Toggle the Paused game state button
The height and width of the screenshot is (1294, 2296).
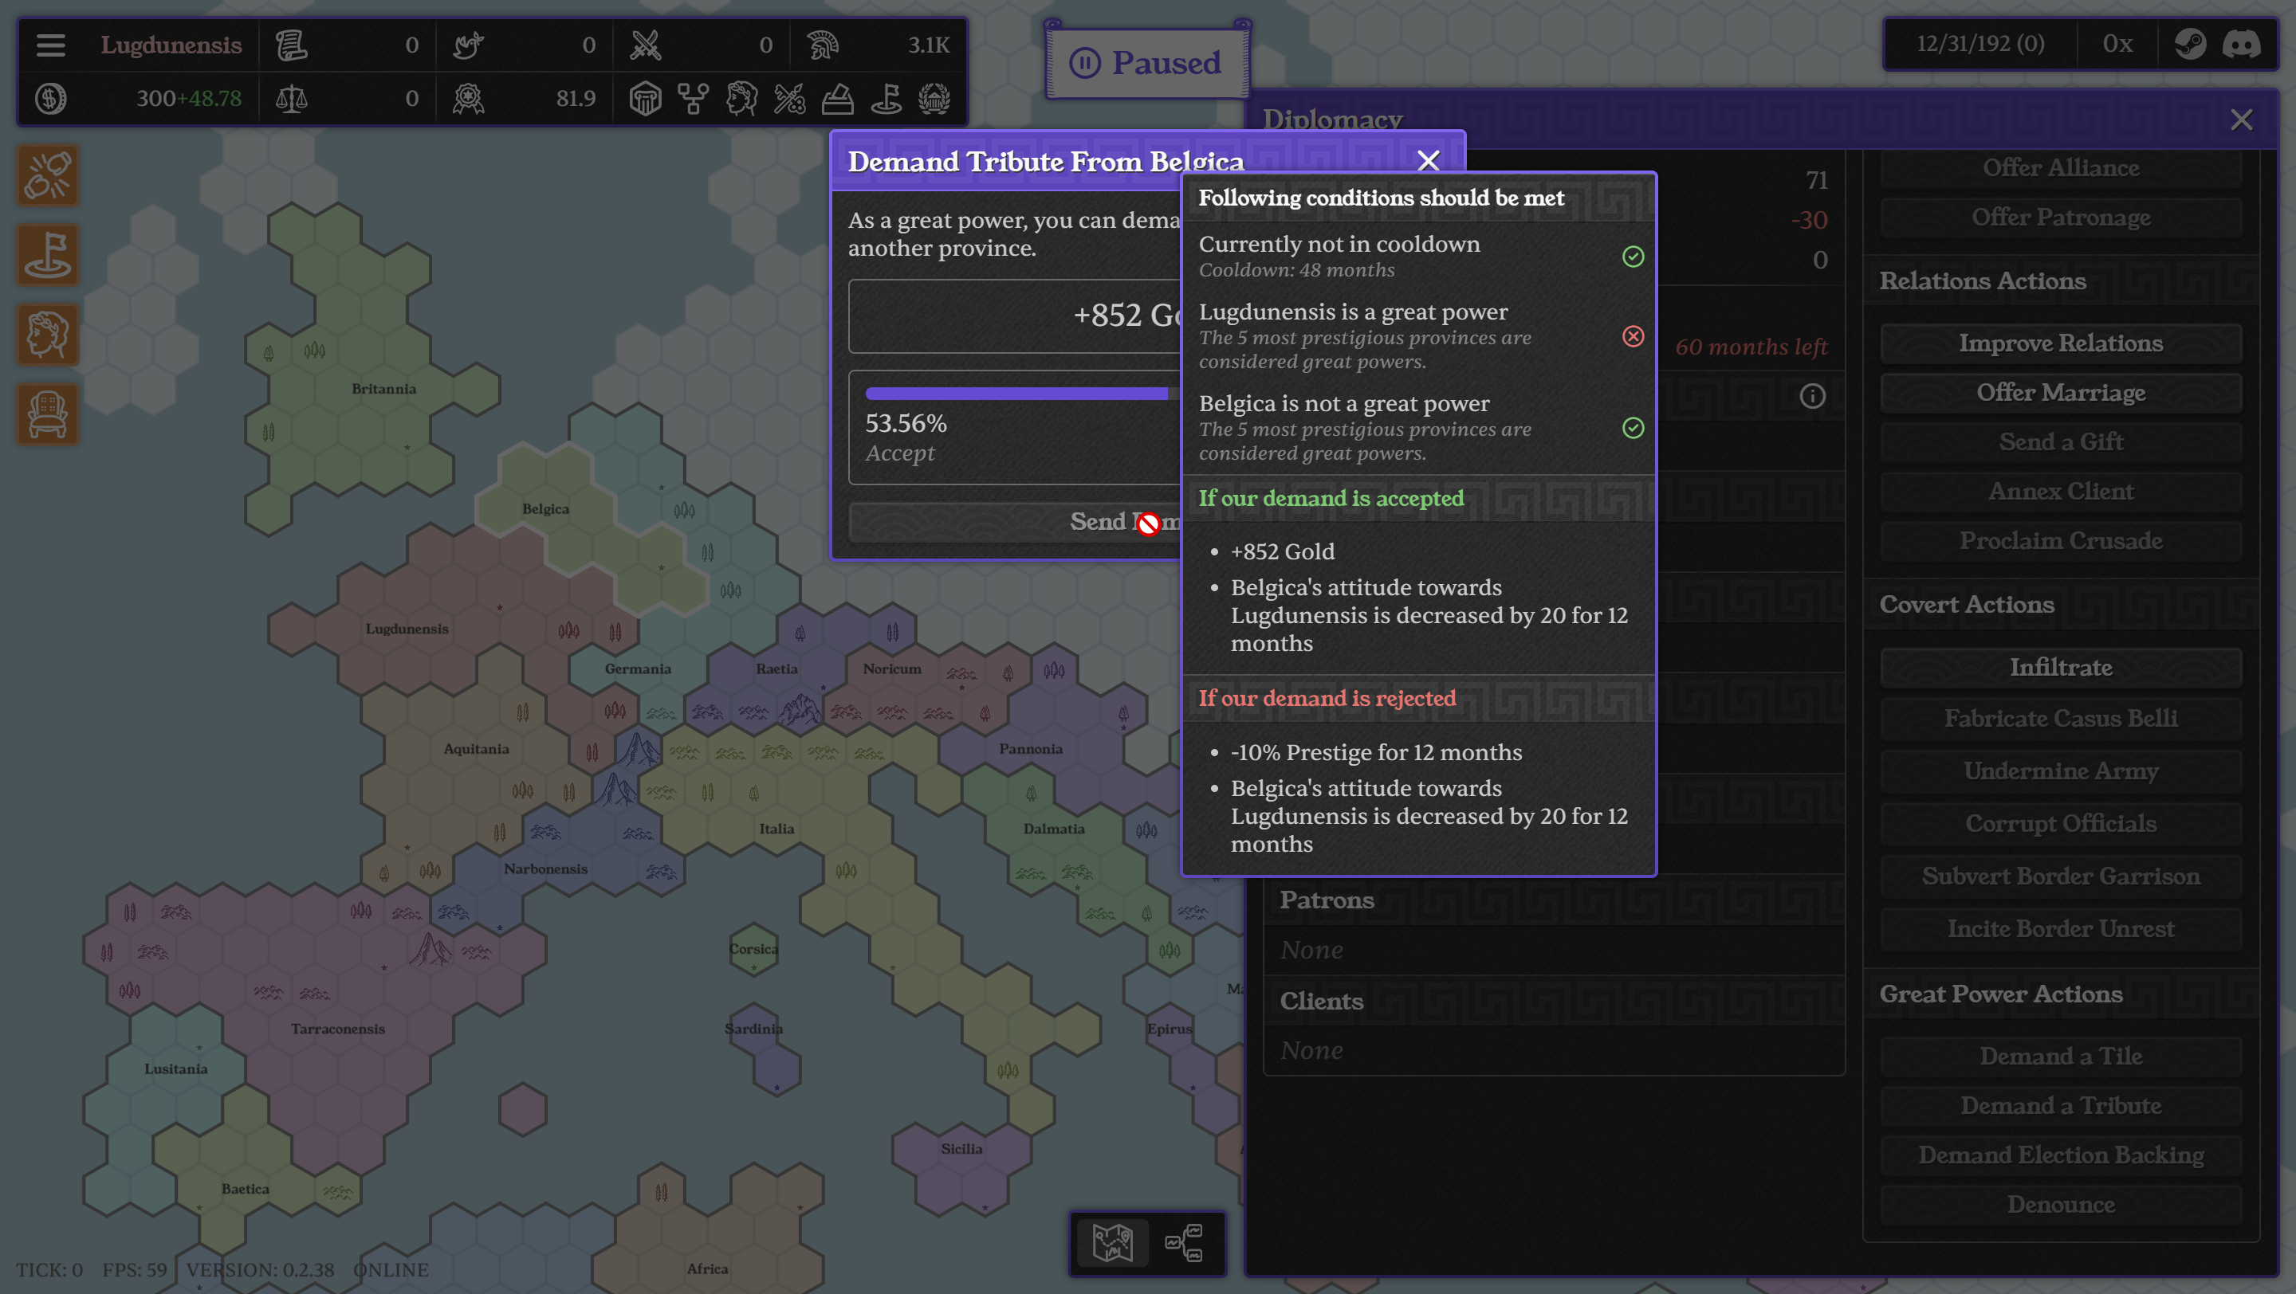1146,63
